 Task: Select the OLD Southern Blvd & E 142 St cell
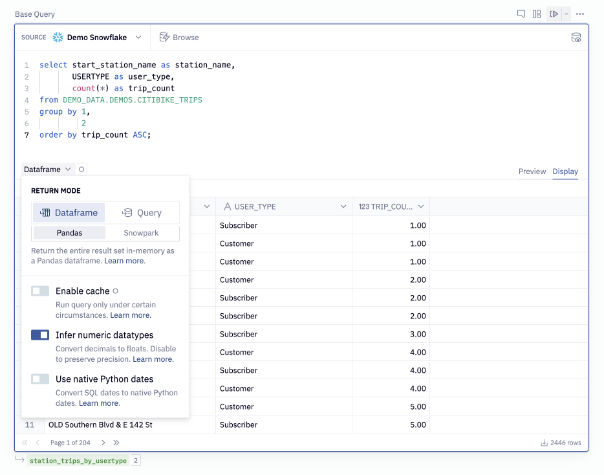tap(129, 425)
